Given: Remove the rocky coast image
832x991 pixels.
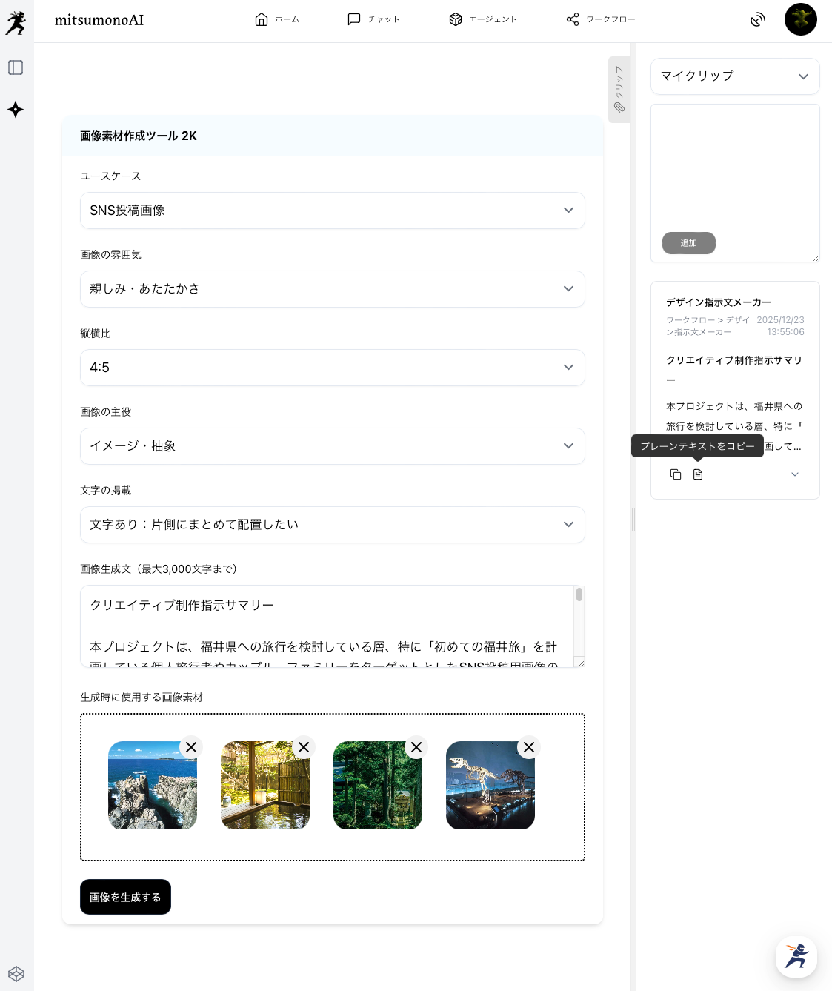Looking at the screenshot, I should 191,747.
